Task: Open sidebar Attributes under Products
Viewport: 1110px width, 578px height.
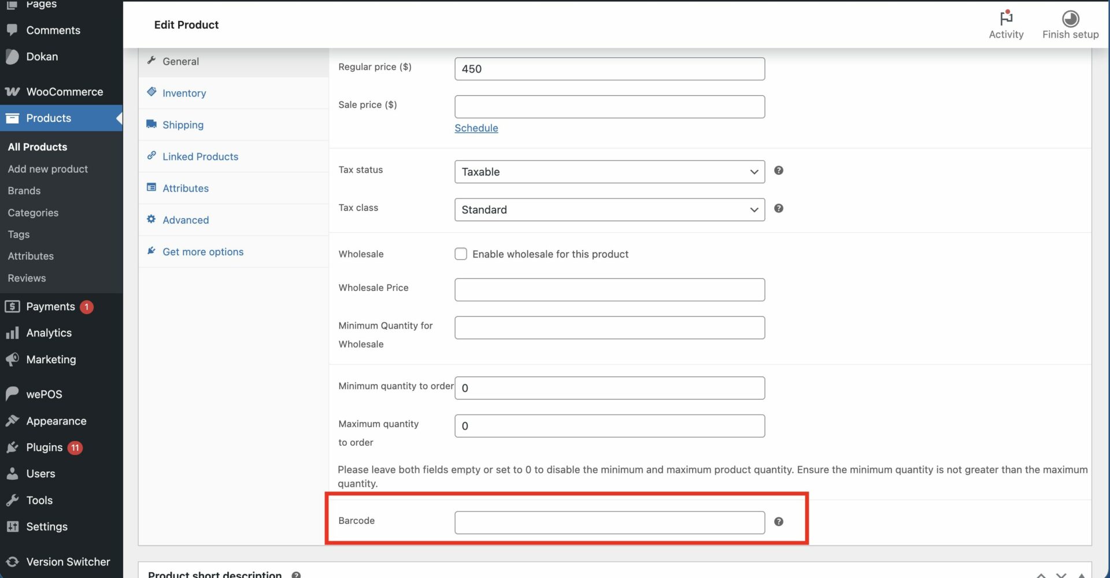Action: 31,256
